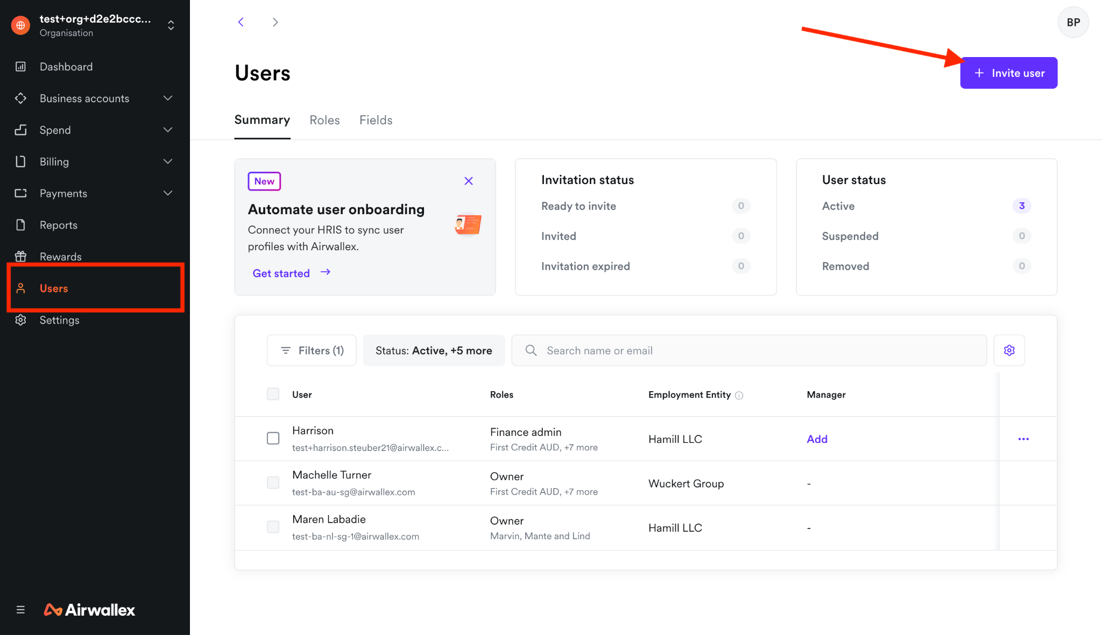Click the Invited status row
Viewport: 1102px width, 635px height.
tap(646, 236)
